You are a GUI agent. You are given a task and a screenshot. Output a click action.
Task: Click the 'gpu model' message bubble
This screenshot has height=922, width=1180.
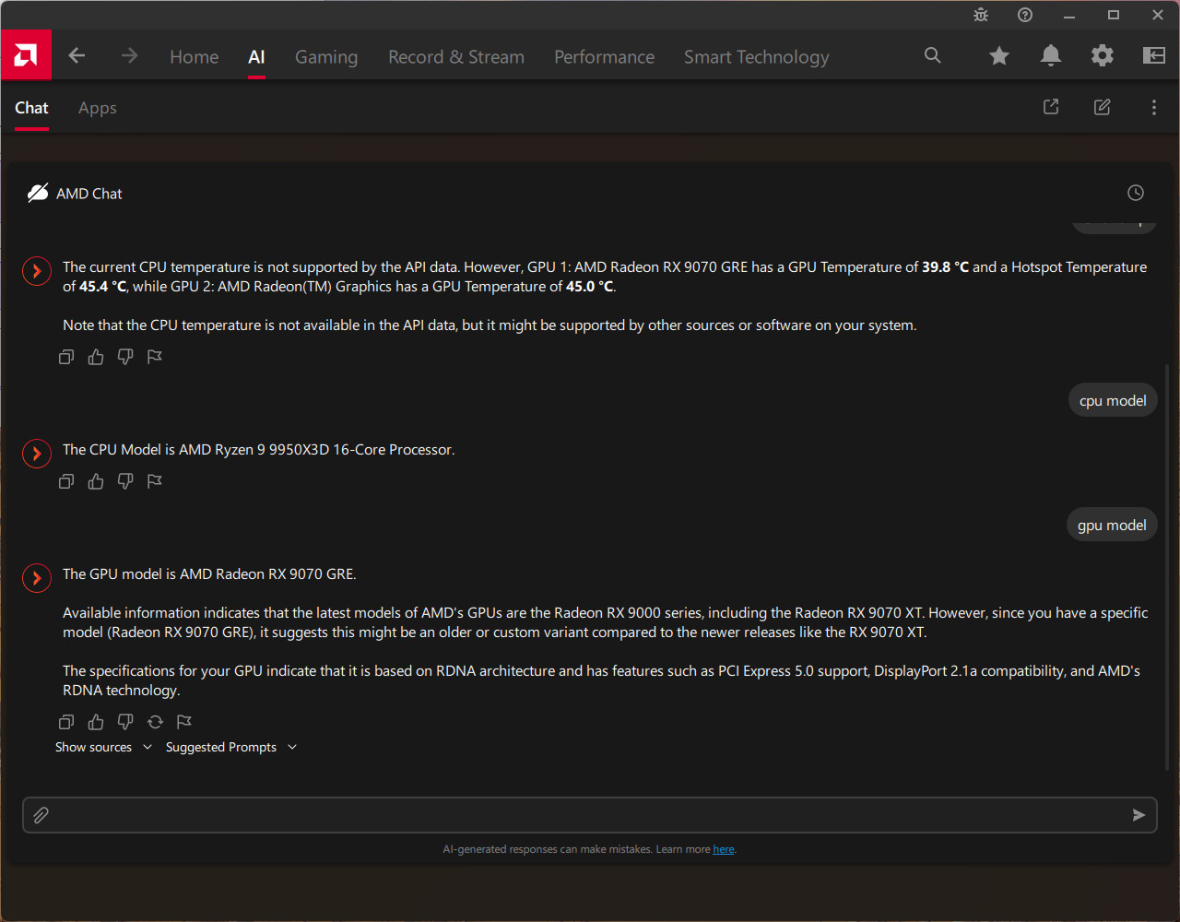click(1112, 525)
